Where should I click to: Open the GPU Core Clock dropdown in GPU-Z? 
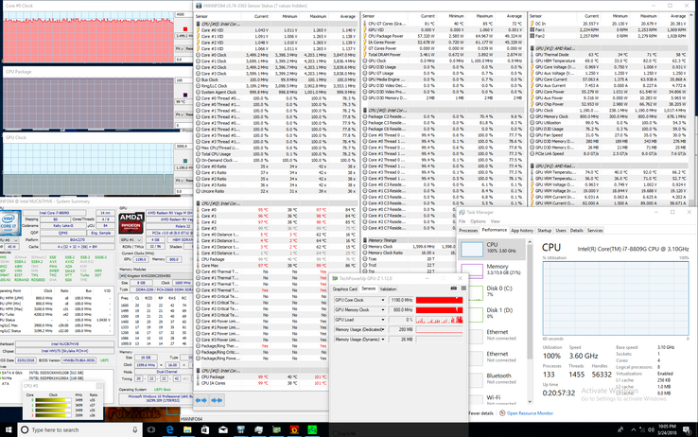click(382, 300)
